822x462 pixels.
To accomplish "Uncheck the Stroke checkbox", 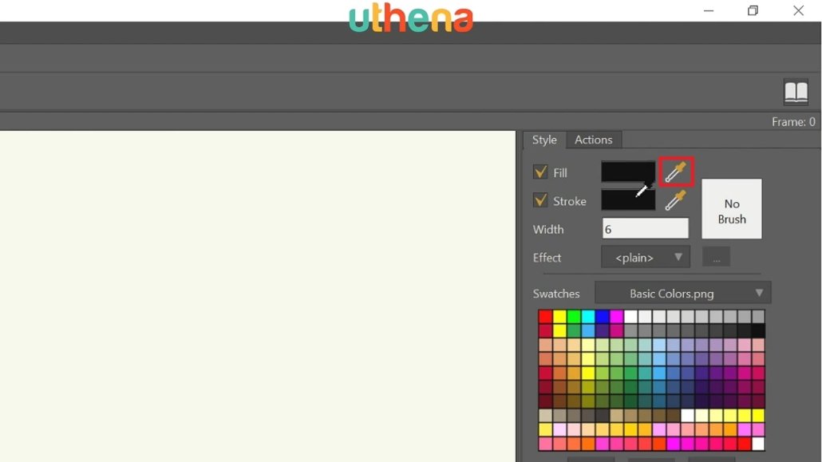I will (x=540, y=200).
